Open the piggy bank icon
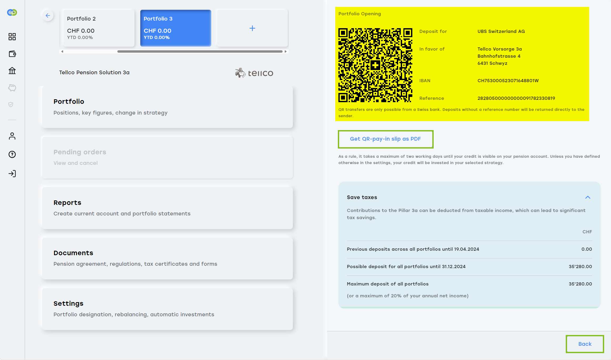611x360 pixels. click(12, 88)
